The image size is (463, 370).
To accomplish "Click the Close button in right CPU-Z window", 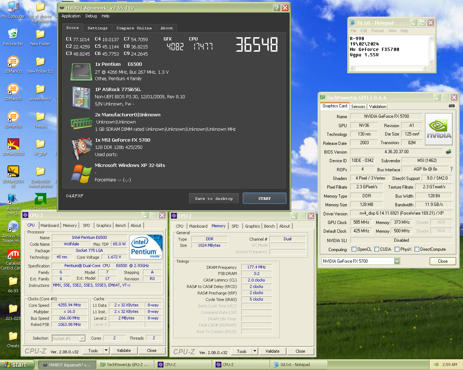I will pyautogui.click(x=300, y=351).
